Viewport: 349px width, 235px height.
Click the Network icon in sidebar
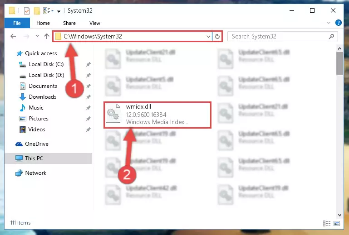click(x=19, y=173)
